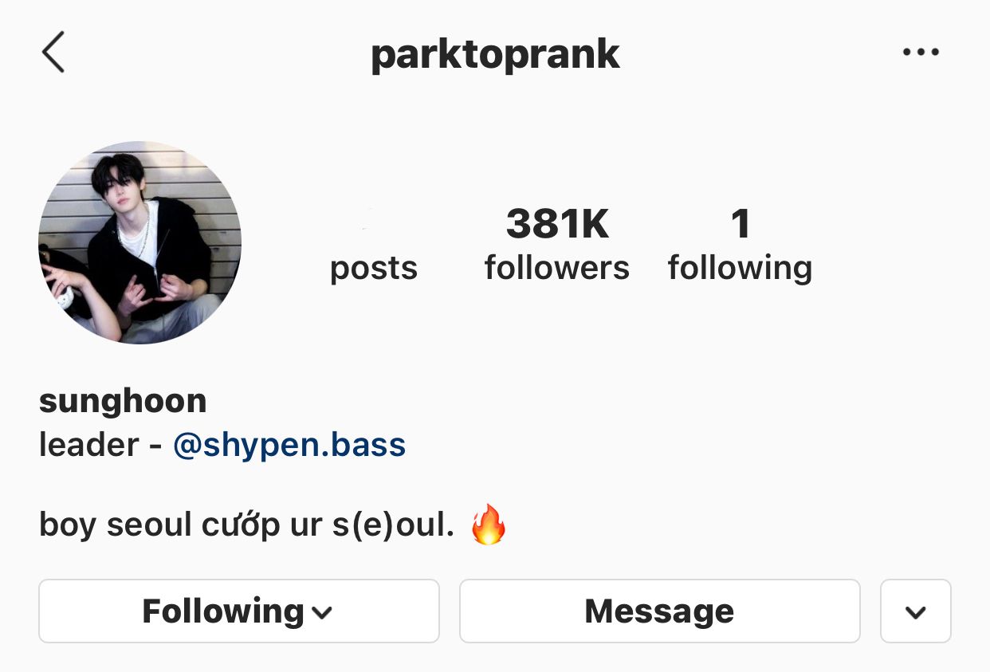The height and width of the screenshot is (672, 990).
Task: Open the @shypen.bass mention link
Action: 289,445
